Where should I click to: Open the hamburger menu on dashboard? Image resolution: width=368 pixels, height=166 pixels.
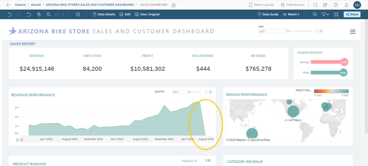click(x=353, y=31)
